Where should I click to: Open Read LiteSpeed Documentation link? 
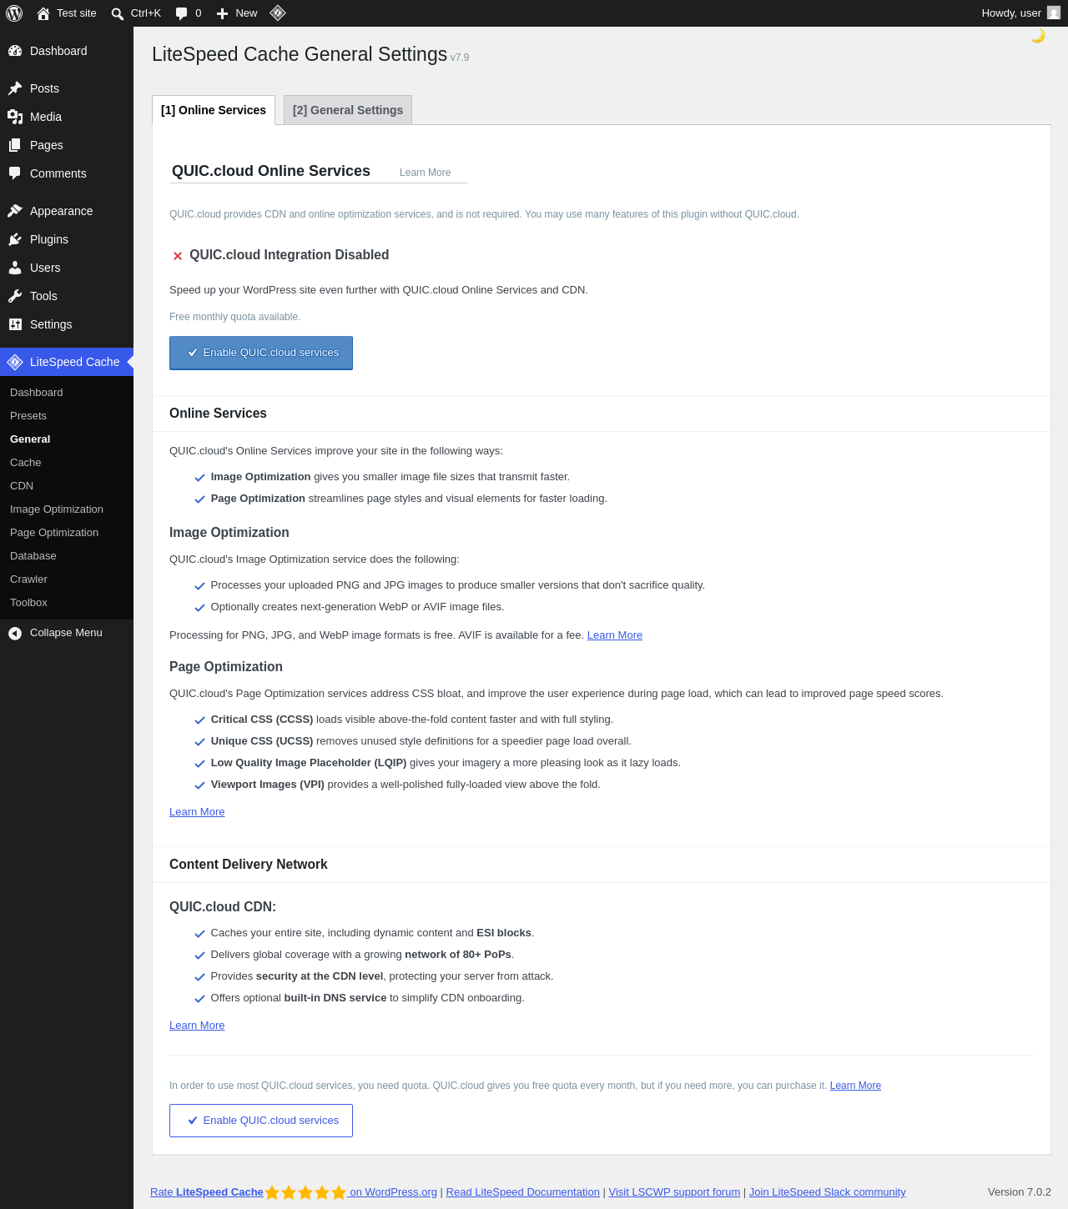pyautogui.click(x=523, y=1192)
